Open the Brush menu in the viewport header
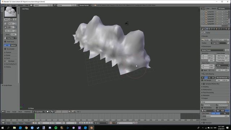 [x=20, y=112]
